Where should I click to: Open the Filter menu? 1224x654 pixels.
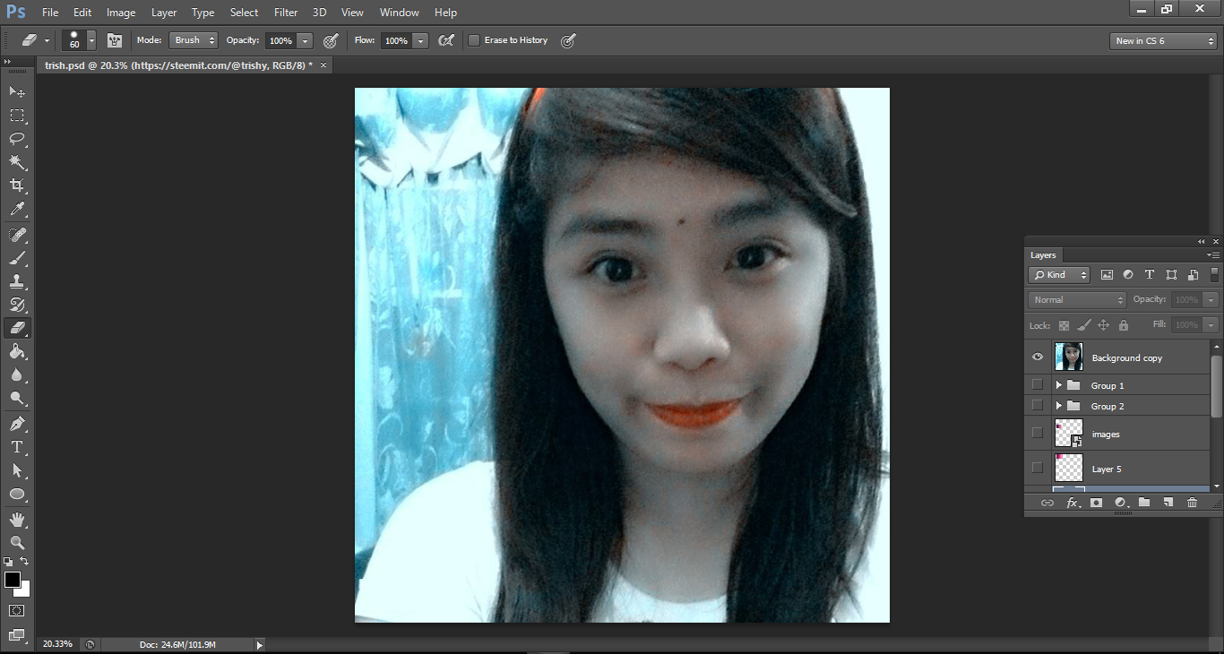pos(286,13)
